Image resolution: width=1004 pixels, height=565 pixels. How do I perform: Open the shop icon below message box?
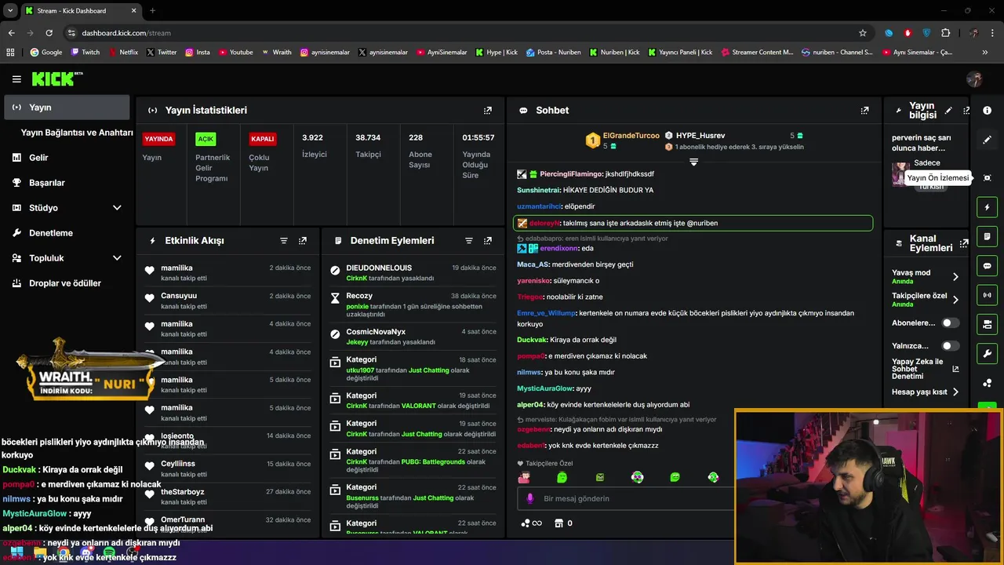558,523
